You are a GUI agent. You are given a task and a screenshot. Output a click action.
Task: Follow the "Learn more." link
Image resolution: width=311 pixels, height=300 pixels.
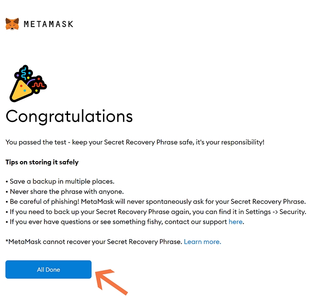[x=202, y=241]
